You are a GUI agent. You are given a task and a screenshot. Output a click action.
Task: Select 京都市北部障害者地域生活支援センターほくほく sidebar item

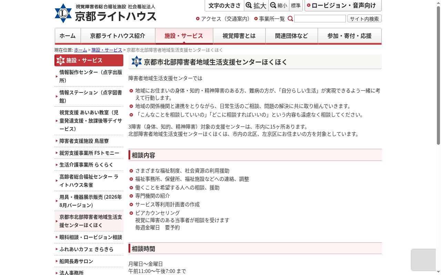[x=89, y=221]
